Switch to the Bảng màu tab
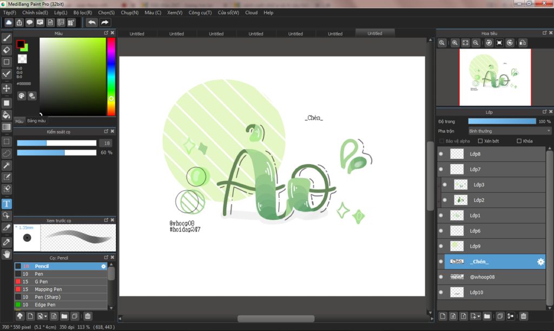 click(36, 121)
